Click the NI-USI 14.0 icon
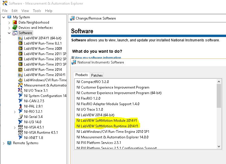This screenshot has width=226, height=164. click(20, 122)
